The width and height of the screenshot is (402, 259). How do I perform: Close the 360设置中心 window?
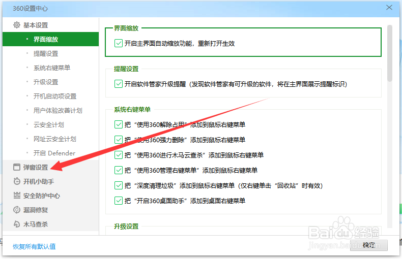(x=389, y=8)
